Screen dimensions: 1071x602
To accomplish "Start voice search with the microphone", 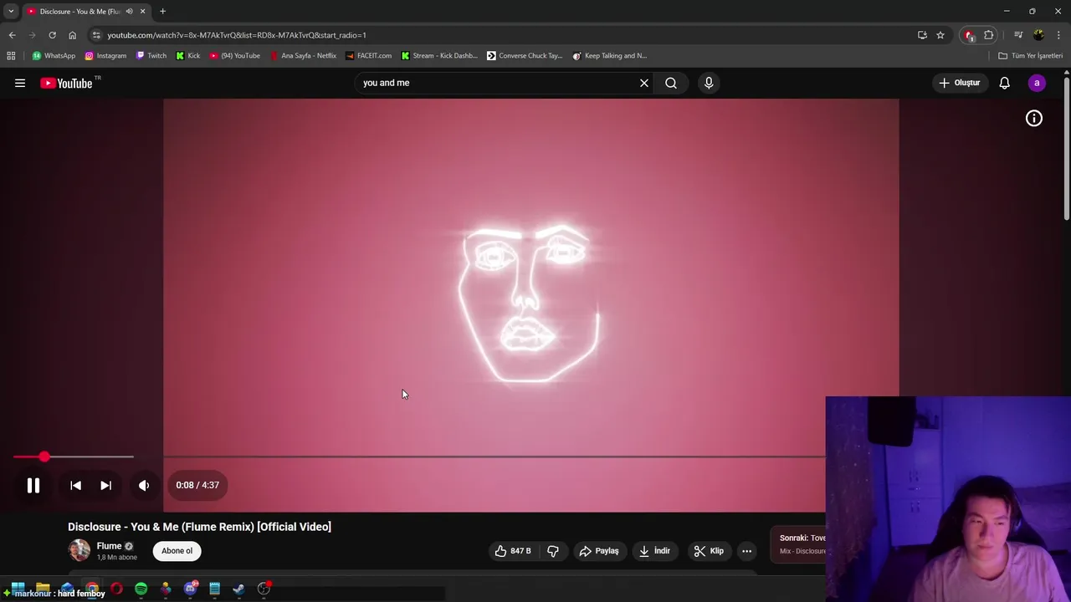I will pos(709,83).
